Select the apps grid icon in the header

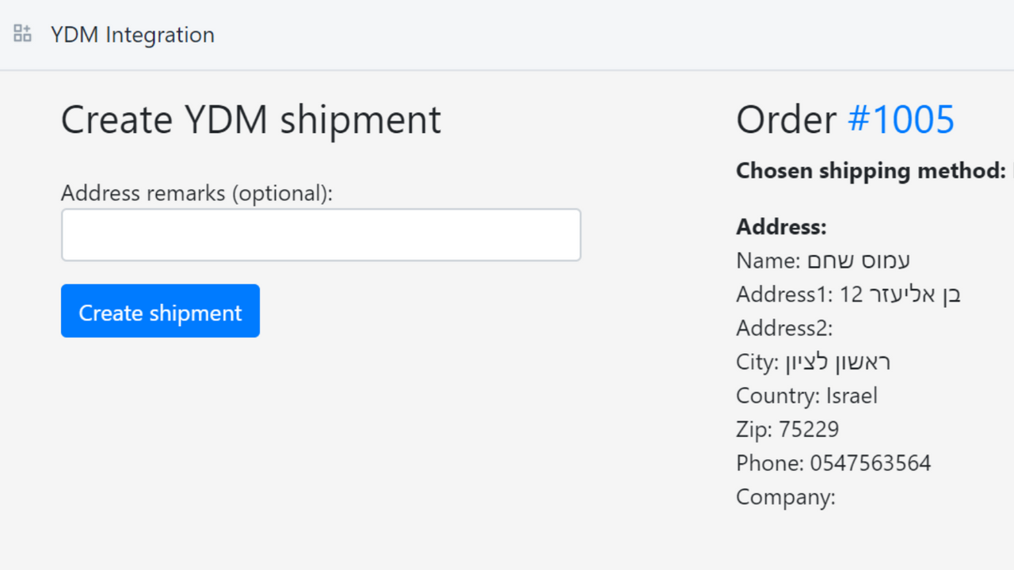21,33
